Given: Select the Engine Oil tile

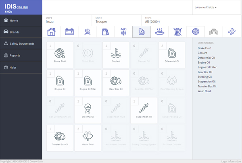Looking at the screenshot, I should coord(60,83).
